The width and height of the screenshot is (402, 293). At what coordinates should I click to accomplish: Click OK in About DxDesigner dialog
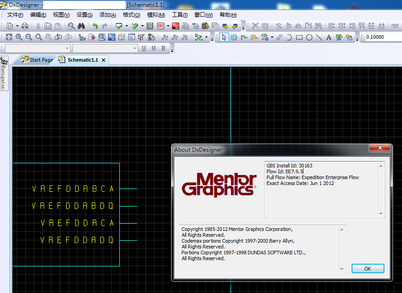tap(367, 268)
